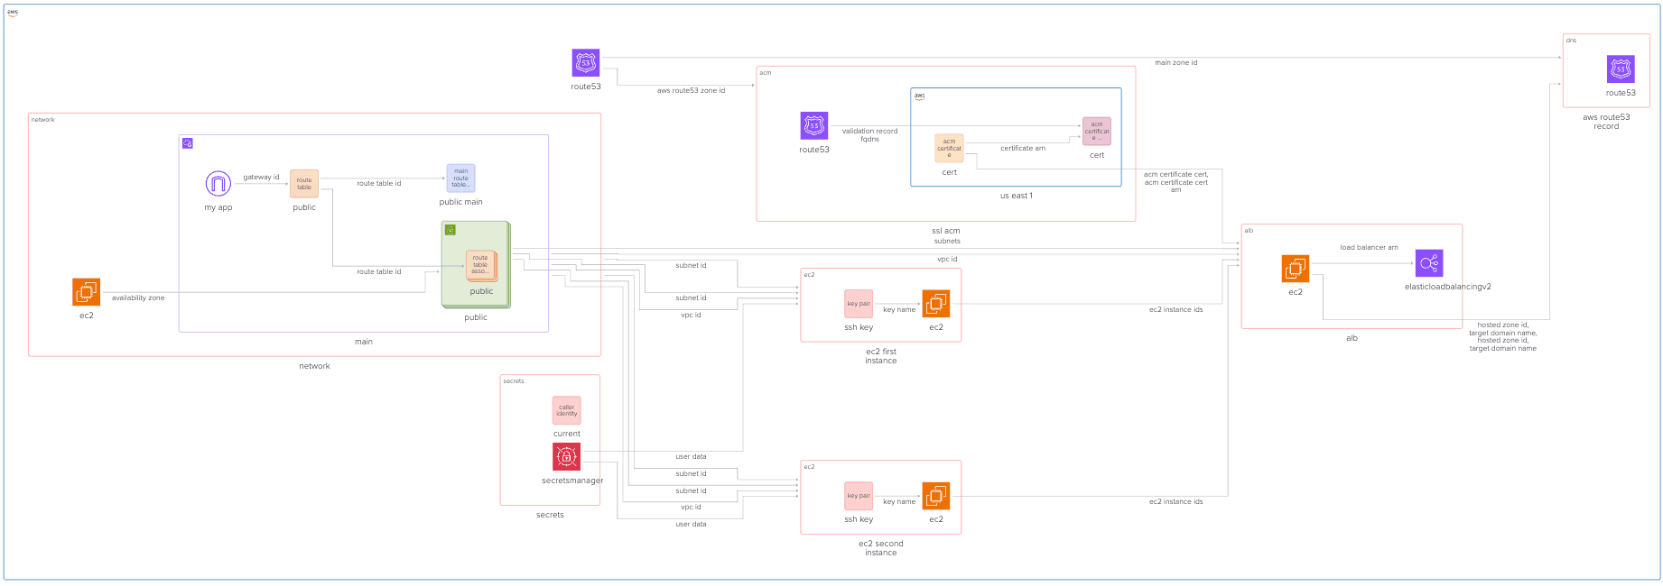Viewport: 1663px width, 586px height.
Task: Select the route53 icon in the dns module
Action: click(1620, 69)
